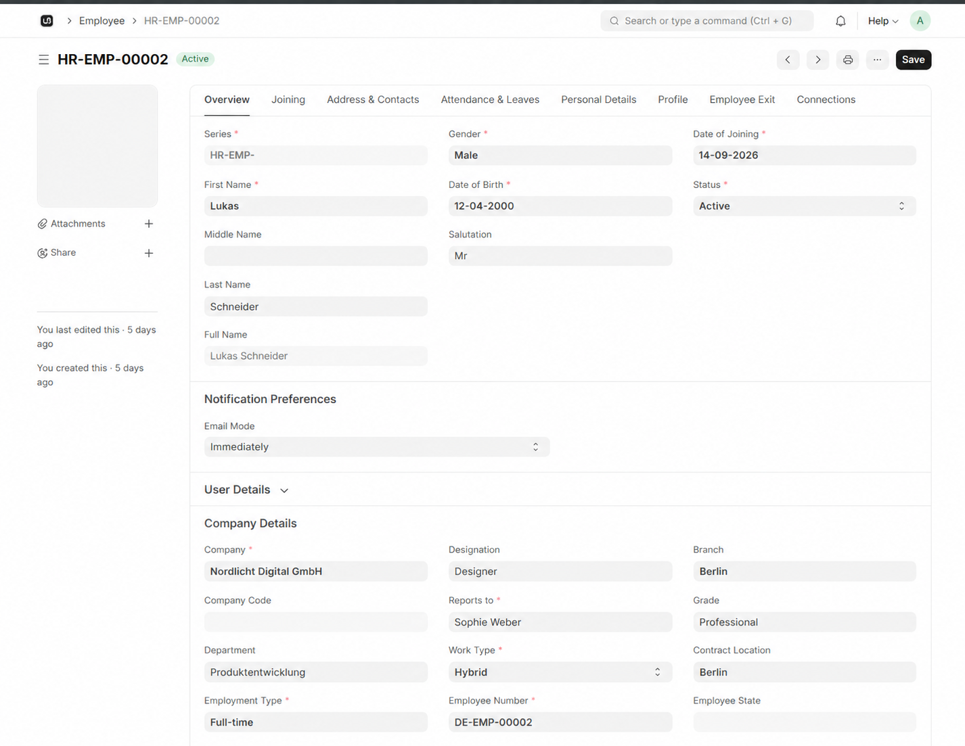This screenshot has width=965, height=746.
Task: Print the employee document
Action: [848, 60]
